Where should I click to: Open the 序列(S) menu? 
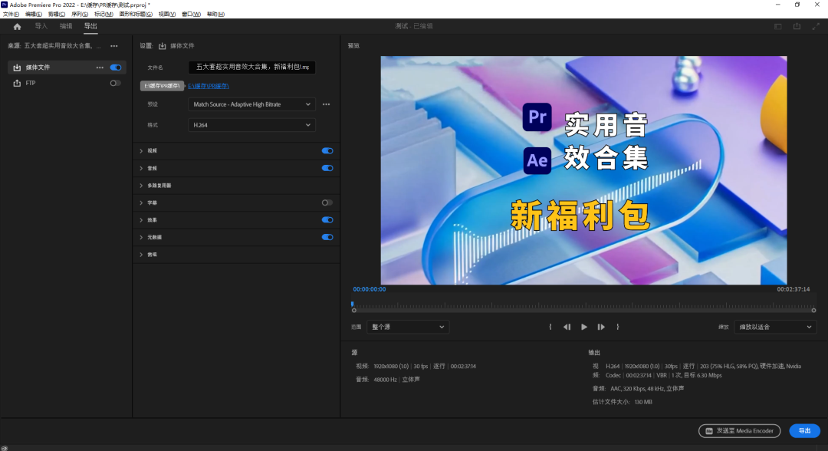pyautogui.click(x=80, y=14)
